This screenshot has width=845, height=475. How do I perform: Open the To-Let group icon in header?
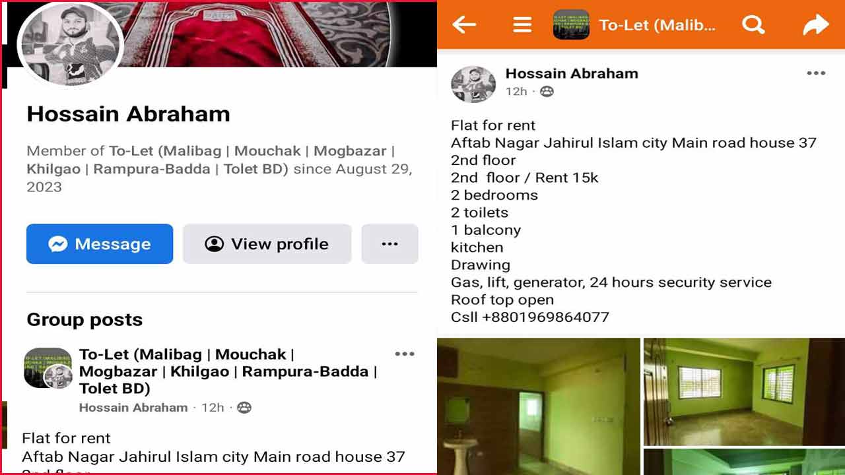571,24
